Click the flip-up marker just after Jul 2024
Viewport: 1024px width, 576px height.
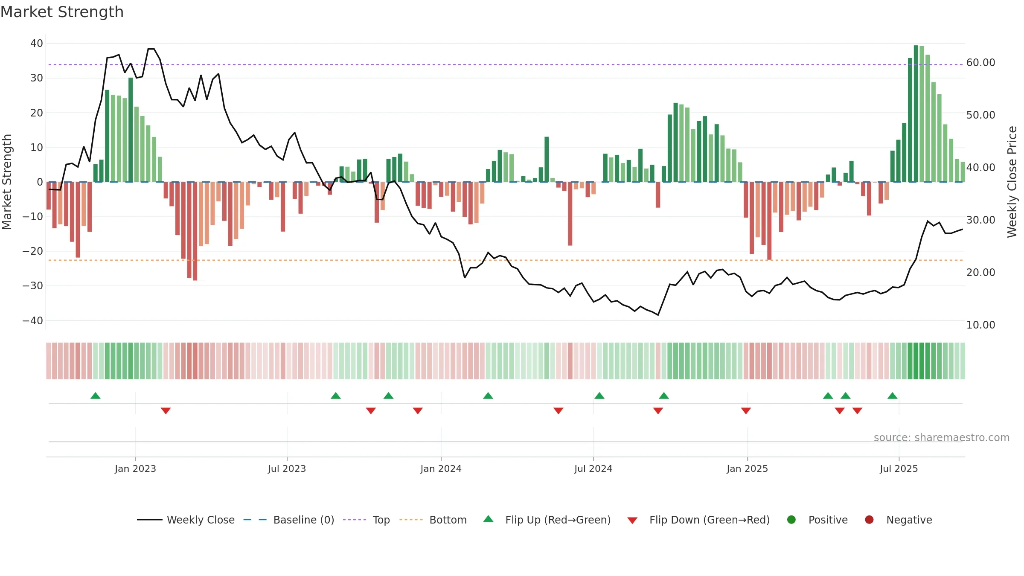tap(599, 396)
